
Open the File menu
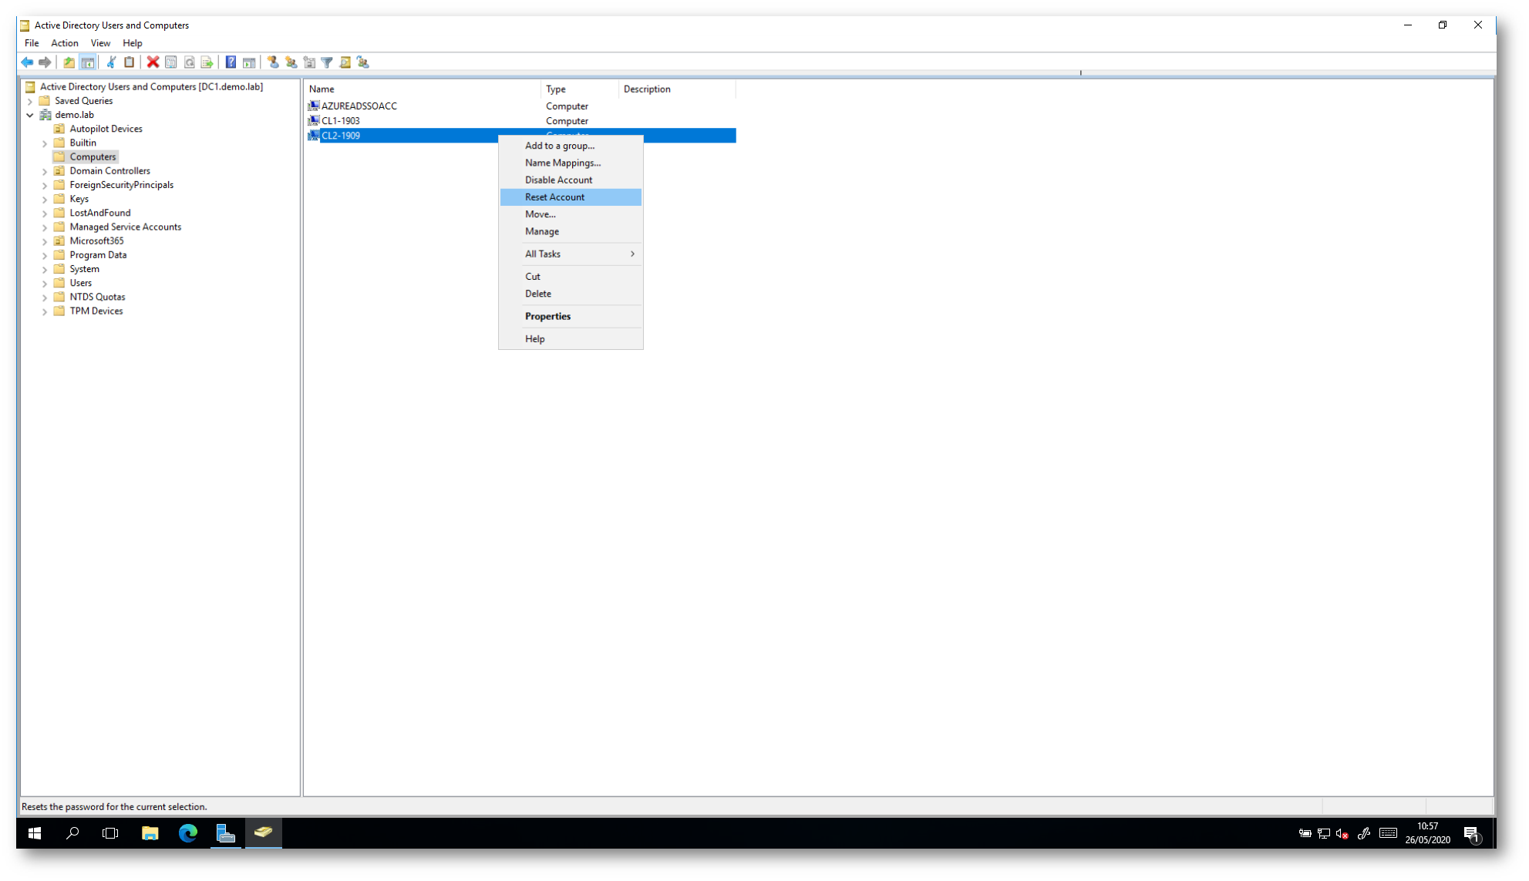32,43
